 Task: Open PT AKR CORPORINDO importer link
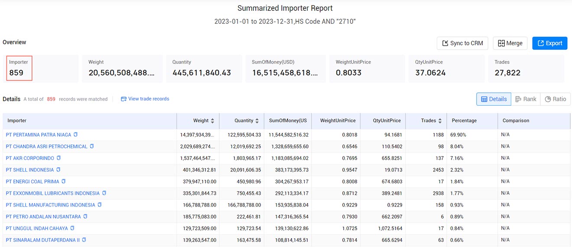pyautogui.click(x=30, y=158)
